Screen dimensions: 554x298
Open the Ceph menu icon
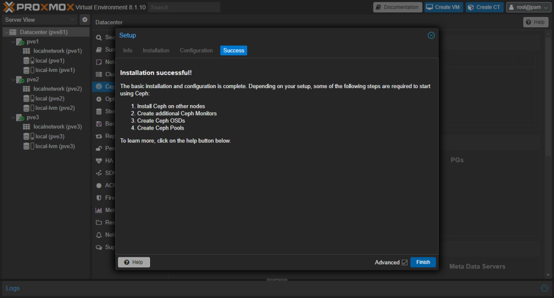pos(99,87)
